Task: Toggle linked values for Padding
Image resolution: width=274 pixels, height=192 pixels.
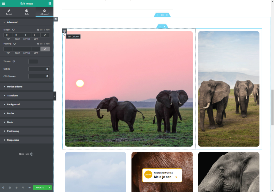Action: (45, 49)
